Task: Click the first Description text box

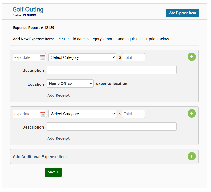Action: [x=111, y=70]
